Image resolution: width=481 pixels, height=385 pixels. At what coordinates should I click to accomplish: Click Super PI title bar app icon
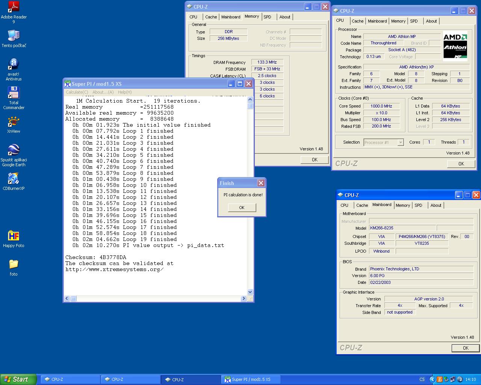[68, 83]
